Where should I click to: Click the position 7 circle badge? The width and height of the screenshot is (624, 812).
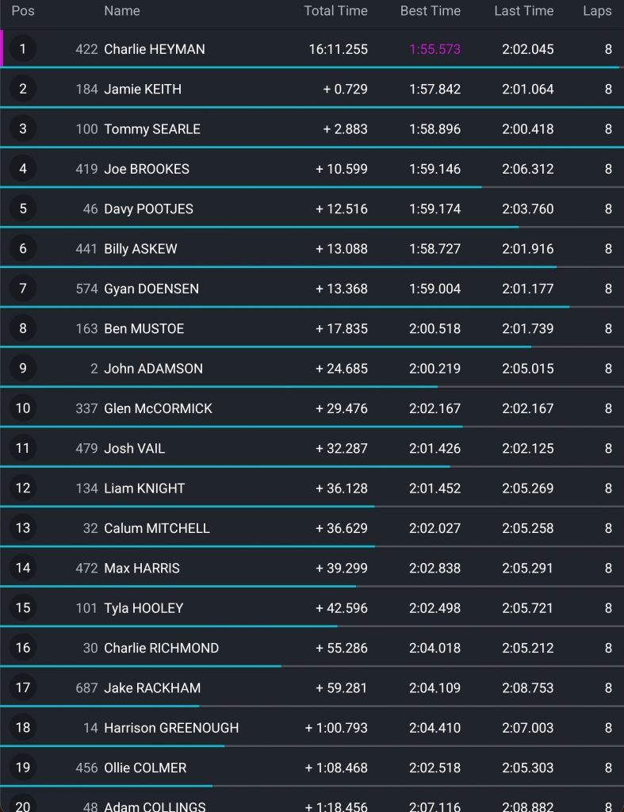[x=23, y=289]
